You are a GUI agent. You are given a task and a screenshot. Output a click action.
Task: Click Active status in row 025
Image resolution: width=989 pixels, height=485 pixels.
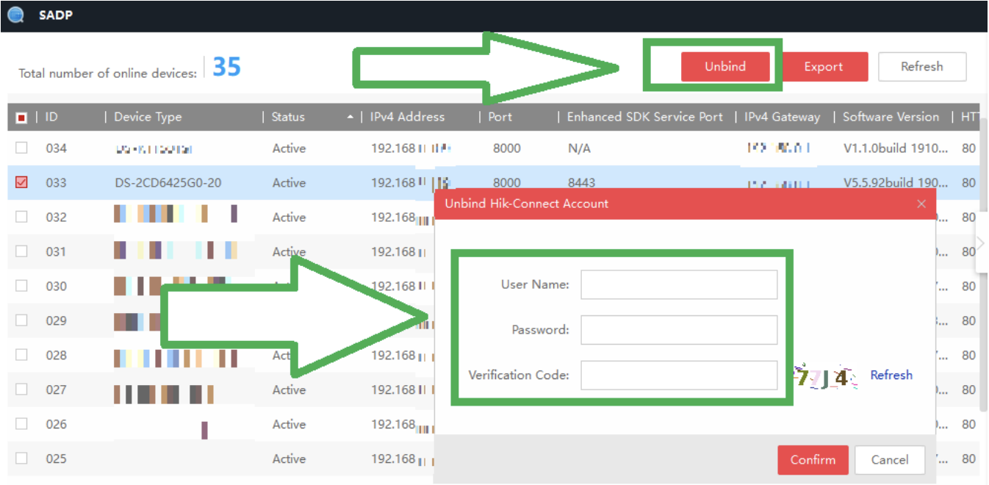(x=289, y=459)
